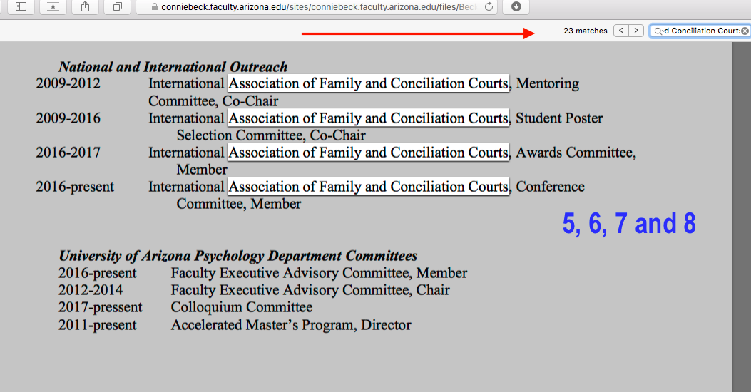
Task: Click highlighted match beside Conference
Action: 368,187
